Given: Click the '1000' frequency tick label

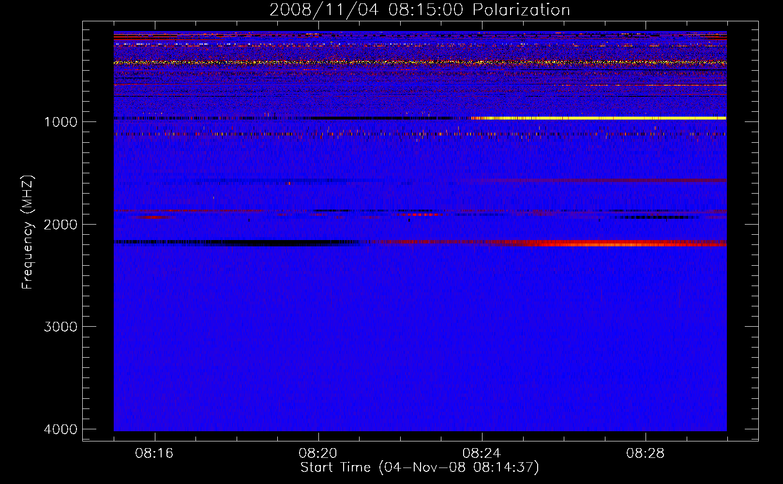Looking at the screenshot, I should pyautogui.click(x=61, y=121).
